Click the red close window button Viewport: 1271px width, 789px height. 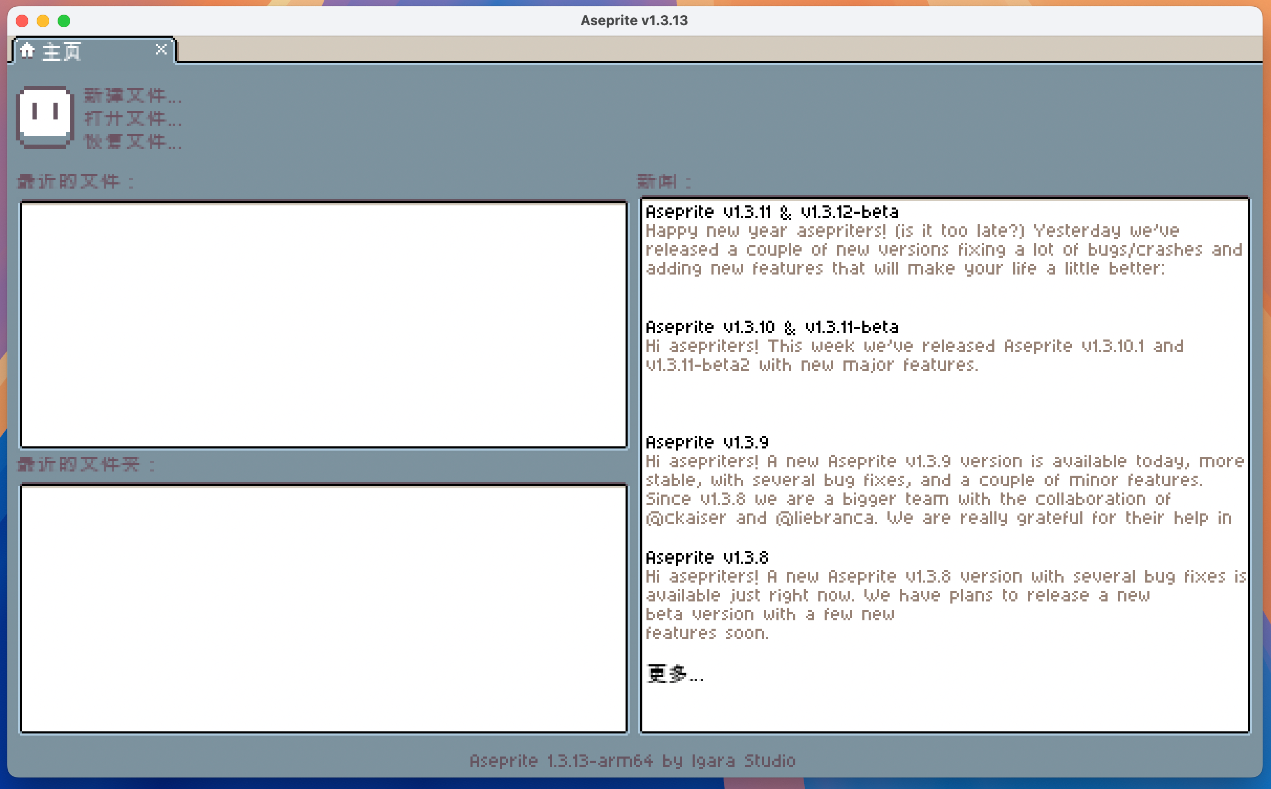tap(22, 21)
